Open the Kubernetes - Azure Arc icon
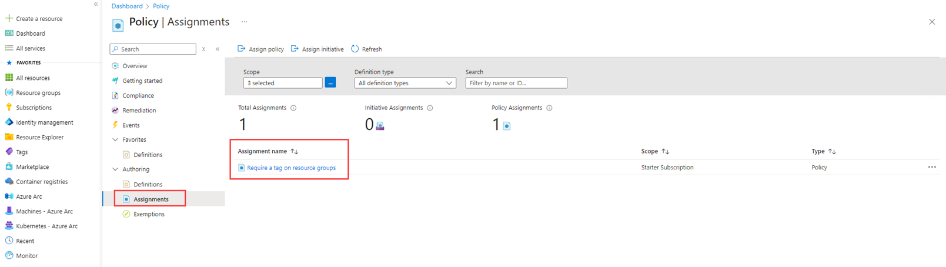Viewport: 946px width, 267px height. point(9,226)
